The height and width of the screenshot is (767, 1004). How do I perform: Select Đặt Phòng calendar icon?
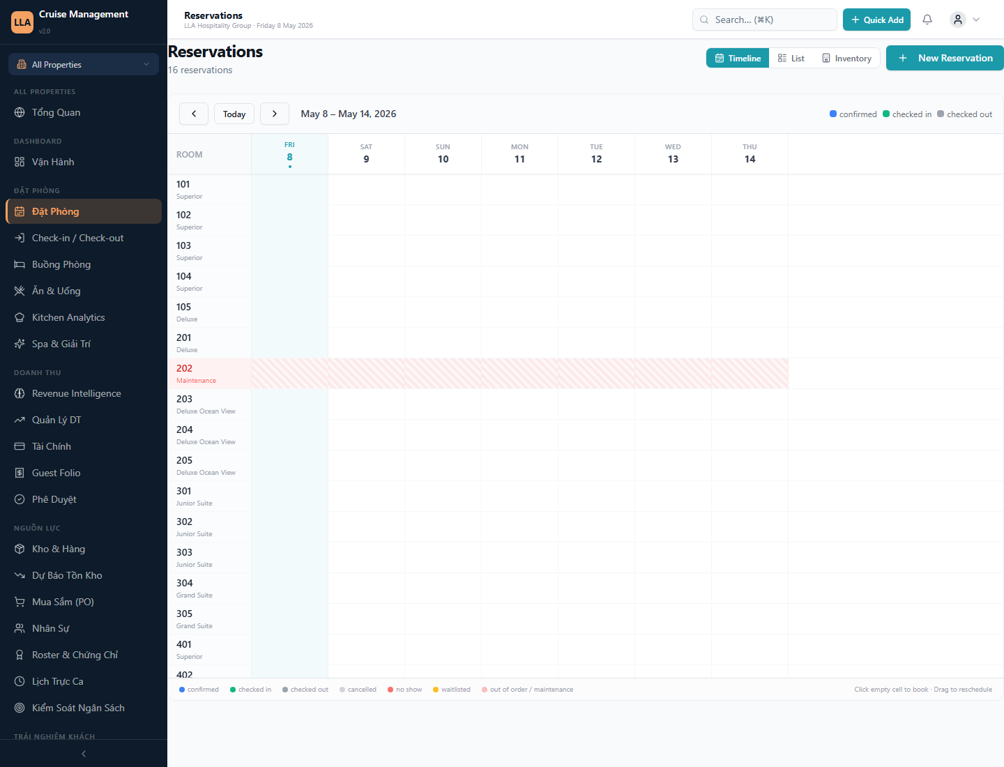pyautogui.click(x=20, y=211)
